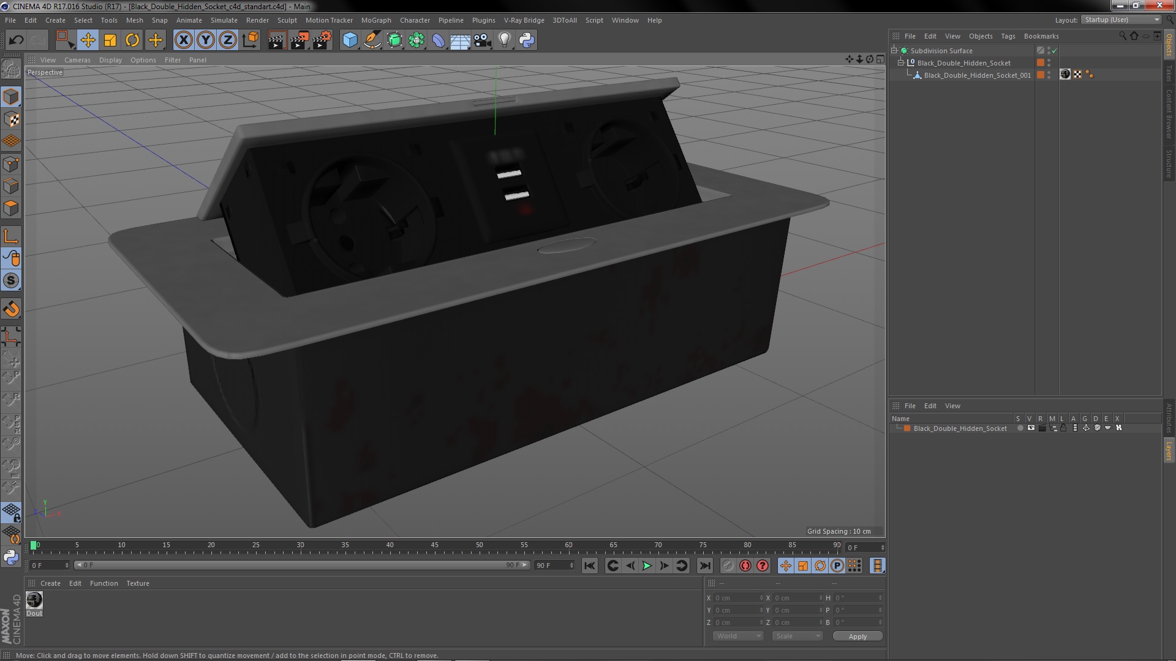
Task: Toggle Z axis lock
Action: click(x=227, y=40)
